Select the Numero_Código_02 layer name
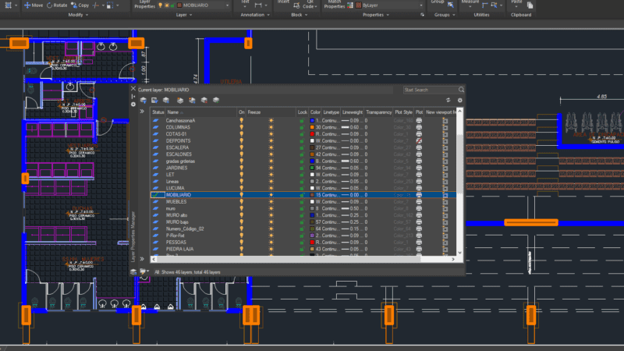The image size is (624, 351). pos(185,229)
